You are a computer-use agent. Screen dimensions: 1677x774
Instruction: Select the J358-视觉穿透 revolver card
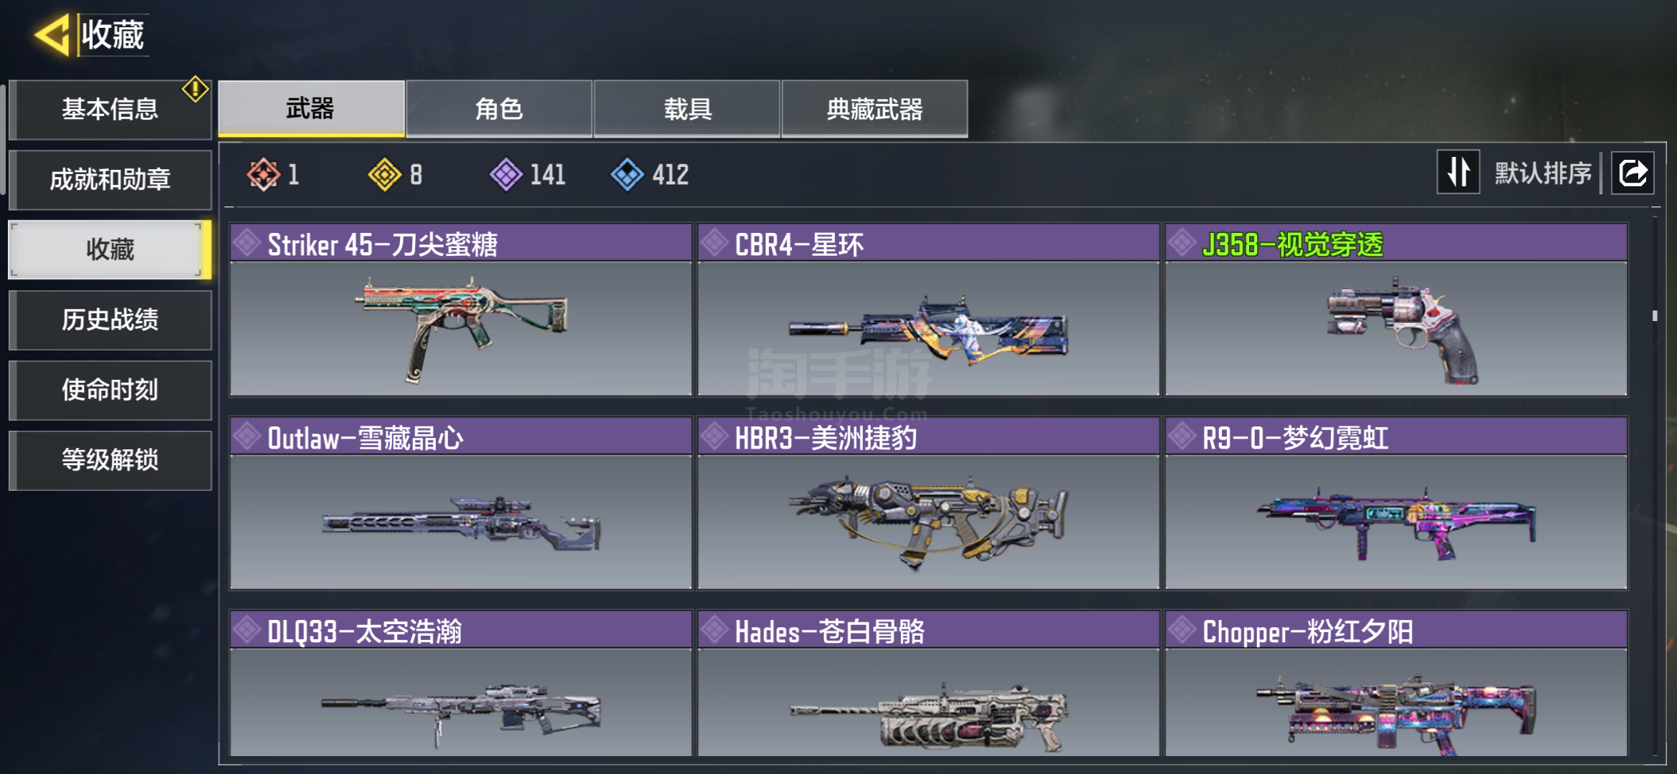pyautogui.click(x=1396, y=310)
